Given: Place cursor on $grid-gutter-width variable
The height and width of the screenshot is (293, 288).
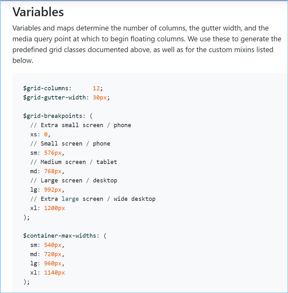Looking at the screenshot, I should coord(54,98).
